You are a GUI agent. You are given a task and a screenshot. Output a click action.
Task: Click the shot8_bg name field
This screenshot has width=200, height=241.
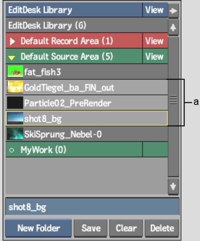pyautogui.click(x=93, y=207)
